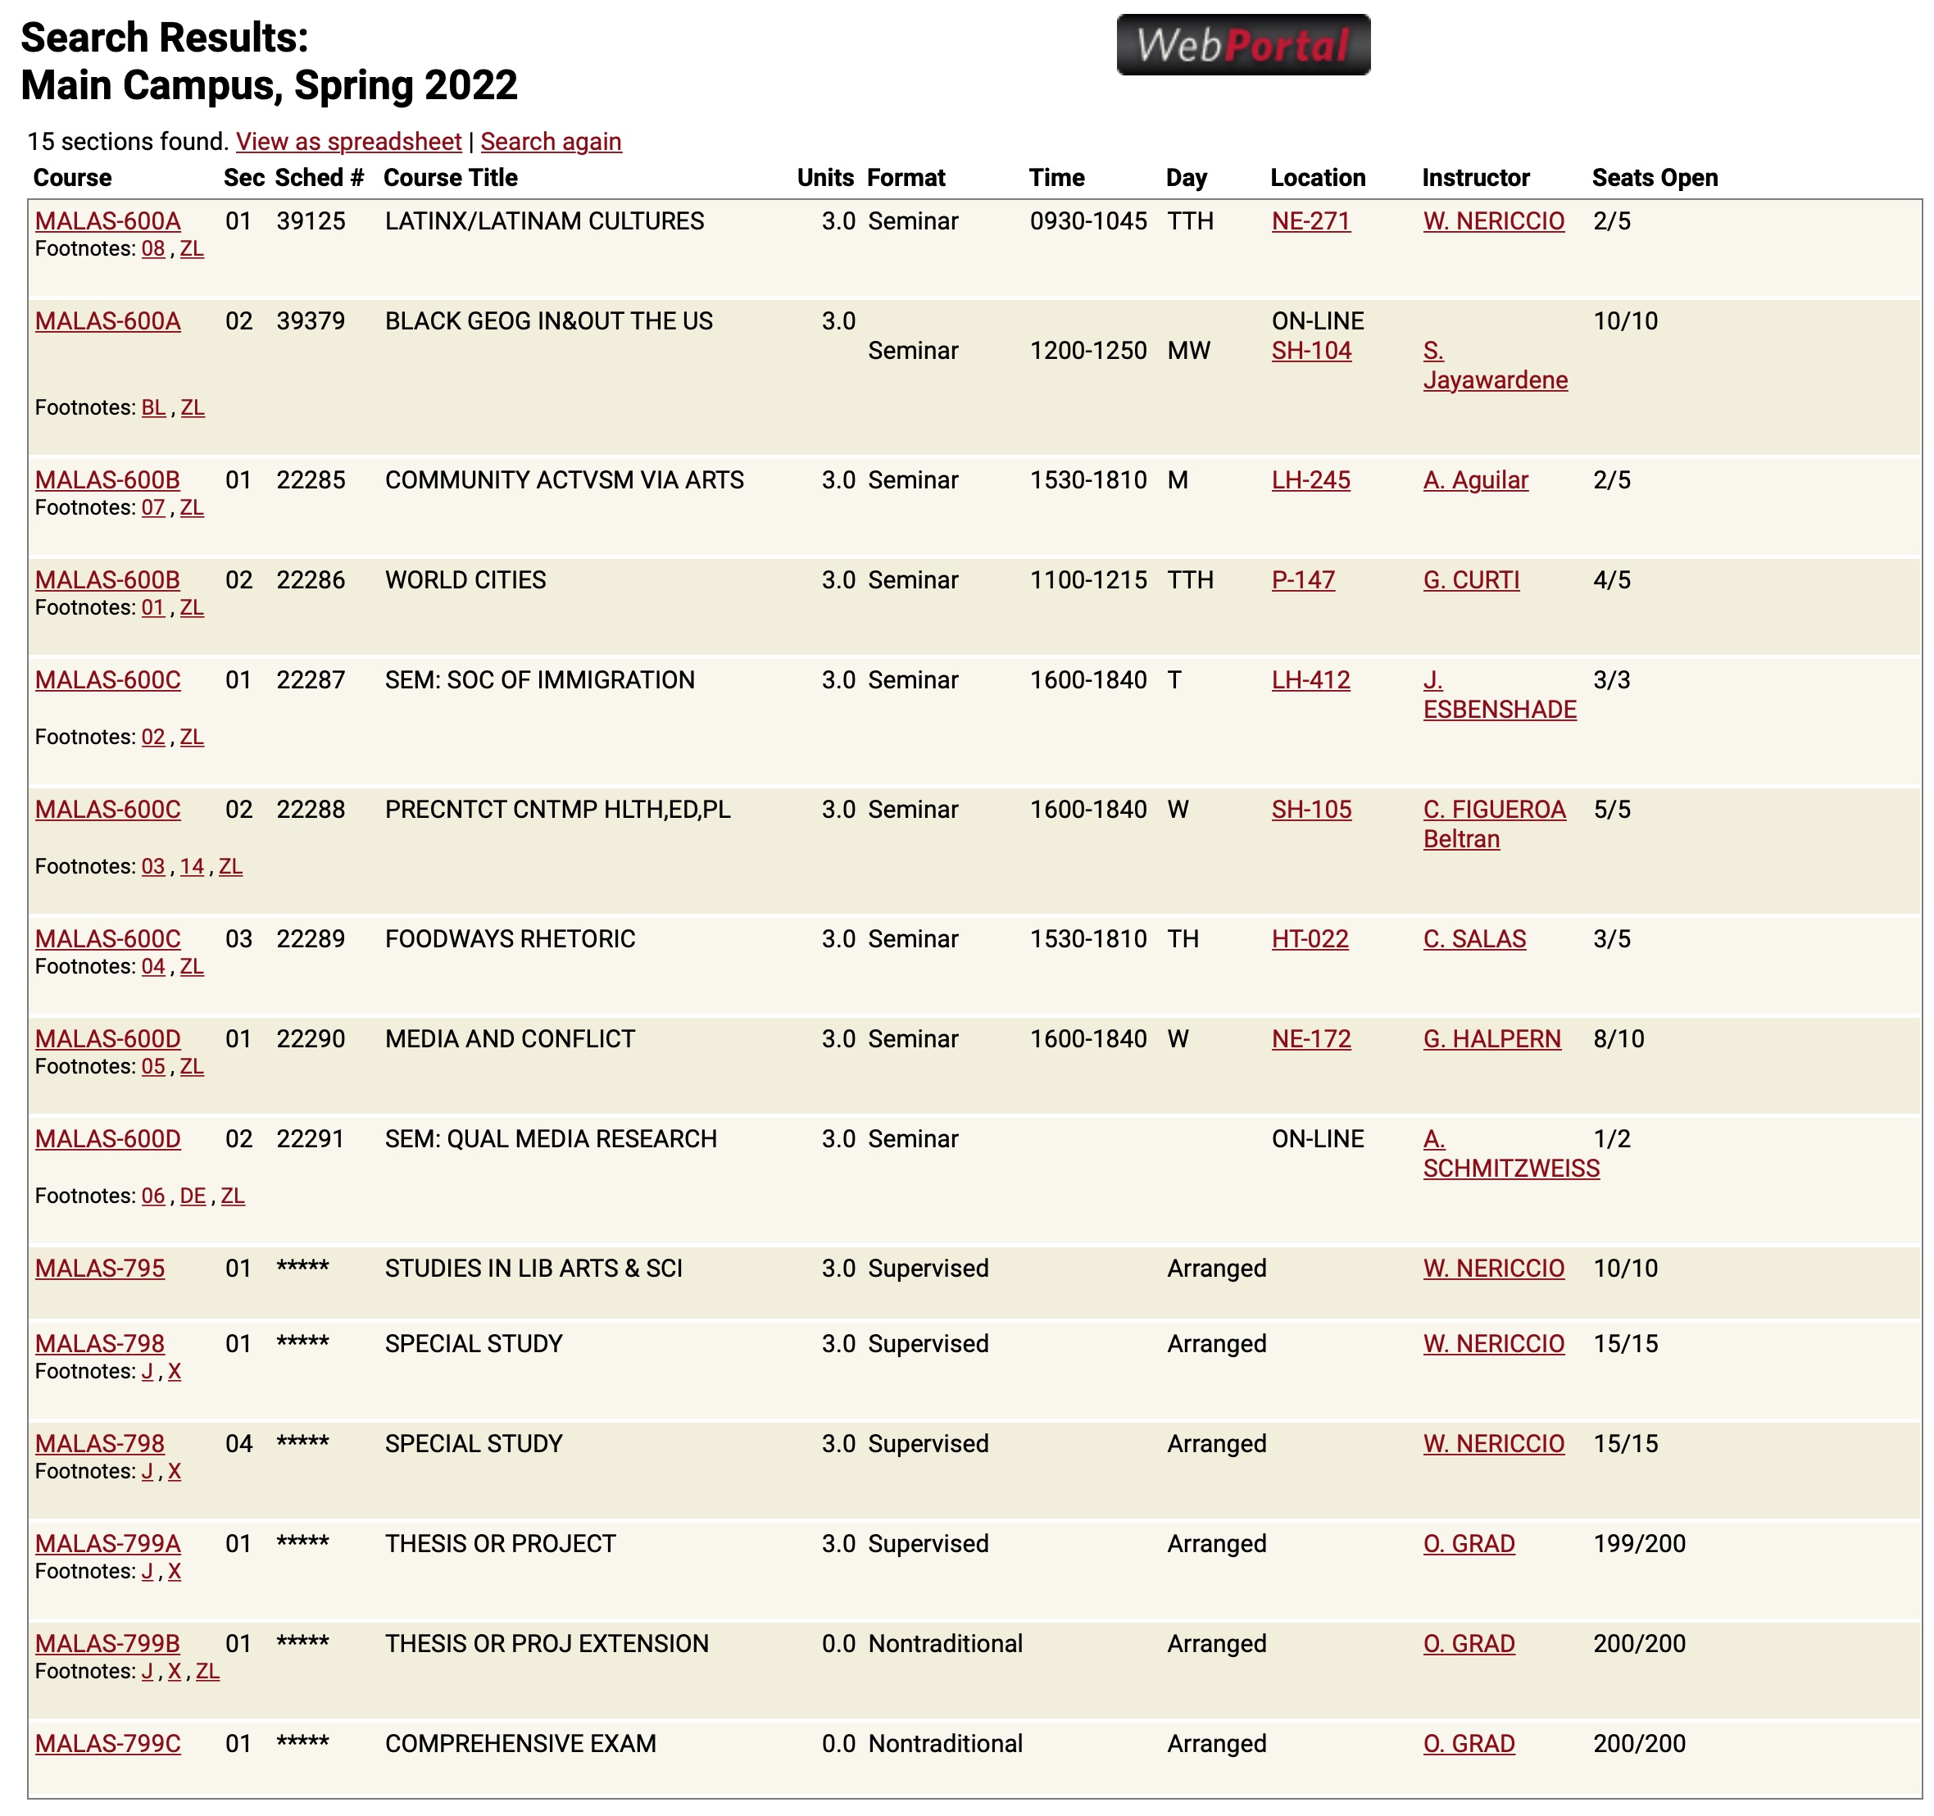Screen dimensions: 1934x1816
Task: Open location SH-104 for BLACK GEOG course
Action: (x=1310, y=350)
